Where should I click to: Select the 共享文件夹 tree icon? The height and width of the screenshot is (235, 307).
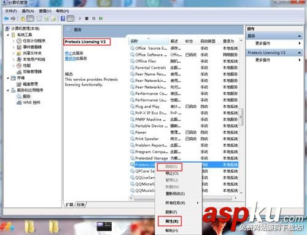19,54
